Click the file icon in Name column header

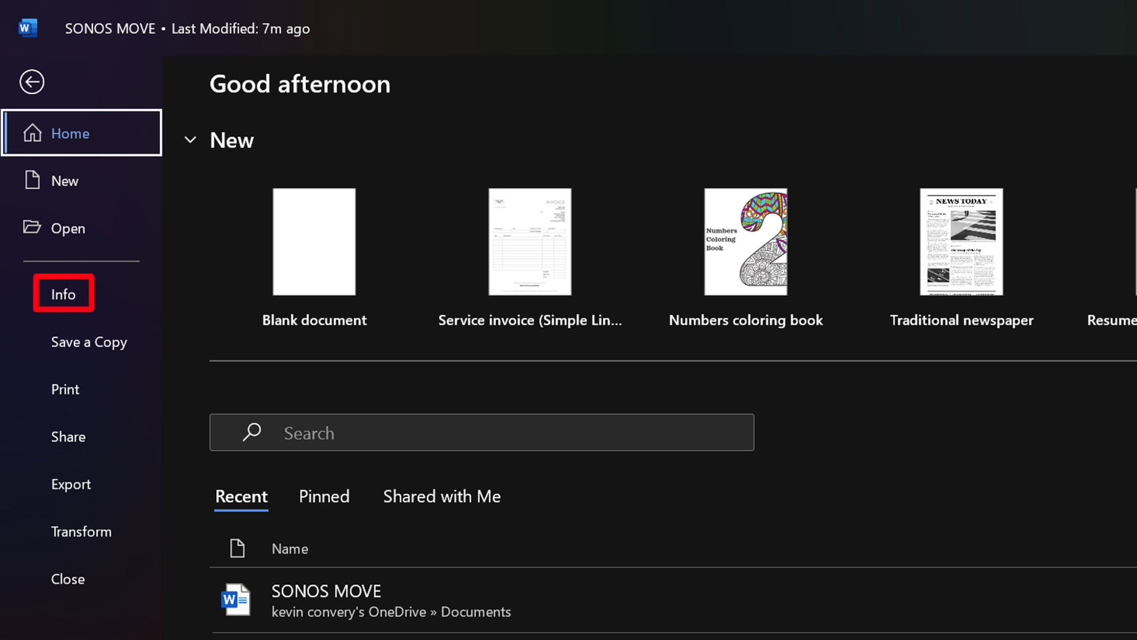tap(237, 548)
